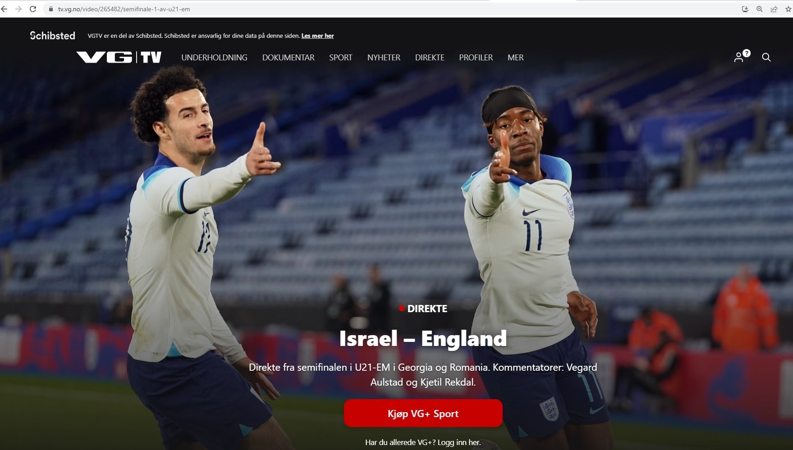This screenshot has height=450, width=793.
Task: Click the browser zoom icon
Action: pyautogui.click(x=760, y=9)
